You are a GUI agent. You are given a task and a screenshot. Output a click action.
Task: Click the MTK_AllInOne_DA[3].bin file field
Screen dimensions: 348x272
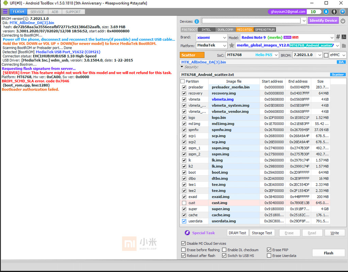coord(263,62)
